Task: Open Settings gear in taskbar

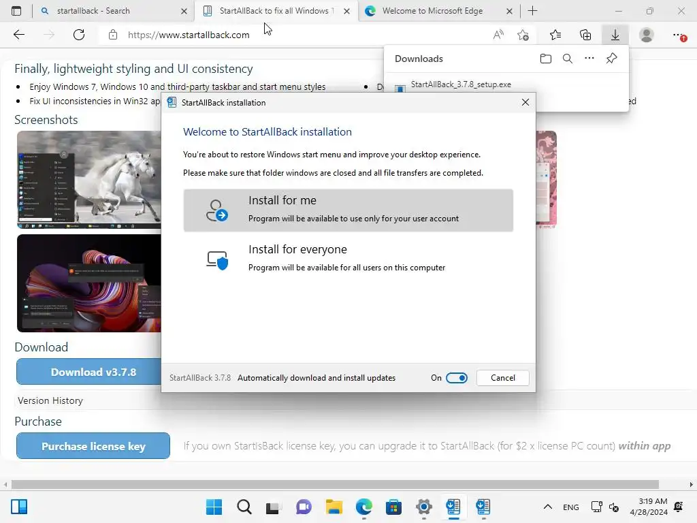Action: (x=423, y=507)
